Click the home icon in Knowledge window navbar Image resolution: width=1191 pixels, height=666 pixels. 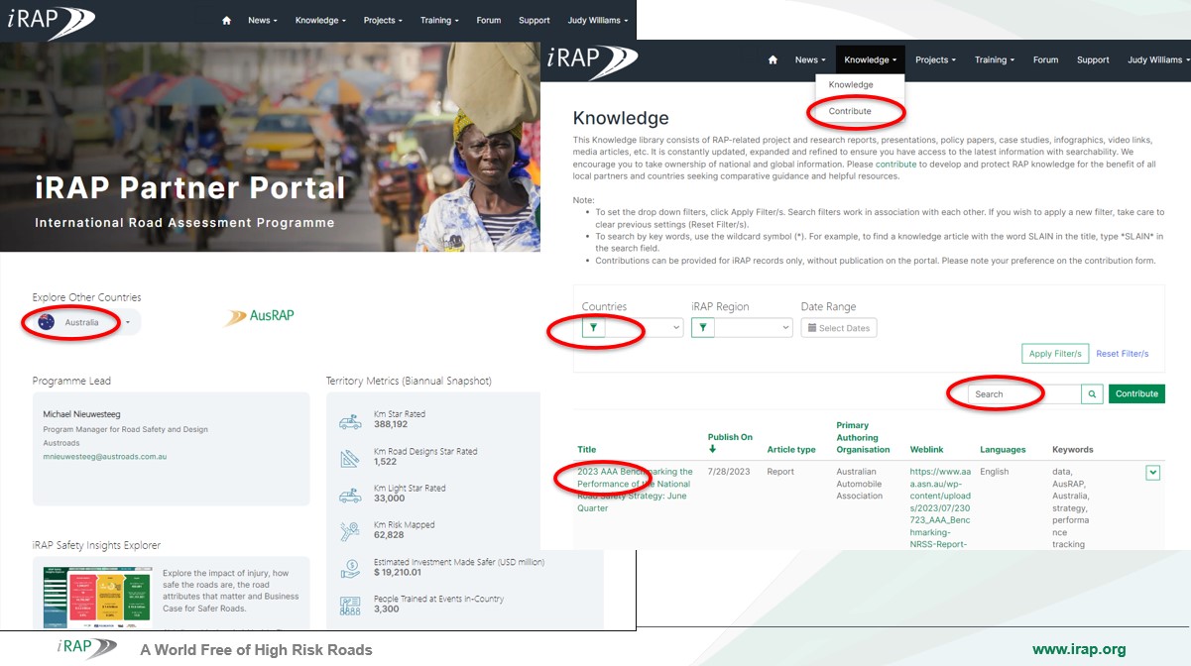click(773, 59)
